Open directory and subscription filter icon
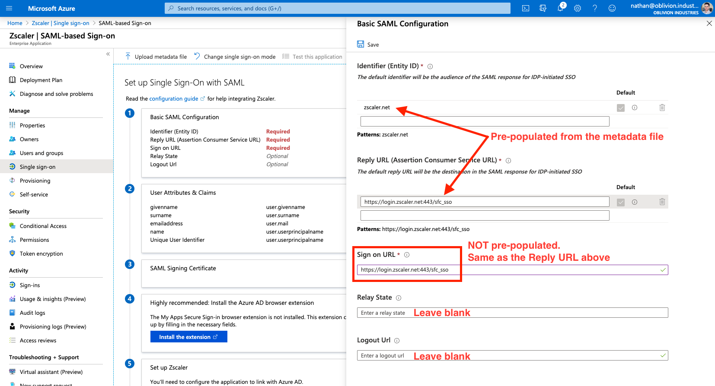715x386 pixels. pos(543,8)
